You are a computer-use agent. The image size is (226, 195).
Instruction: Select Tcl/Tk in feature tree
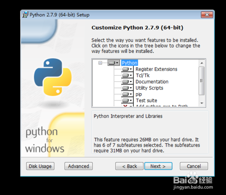pos(142,75)
